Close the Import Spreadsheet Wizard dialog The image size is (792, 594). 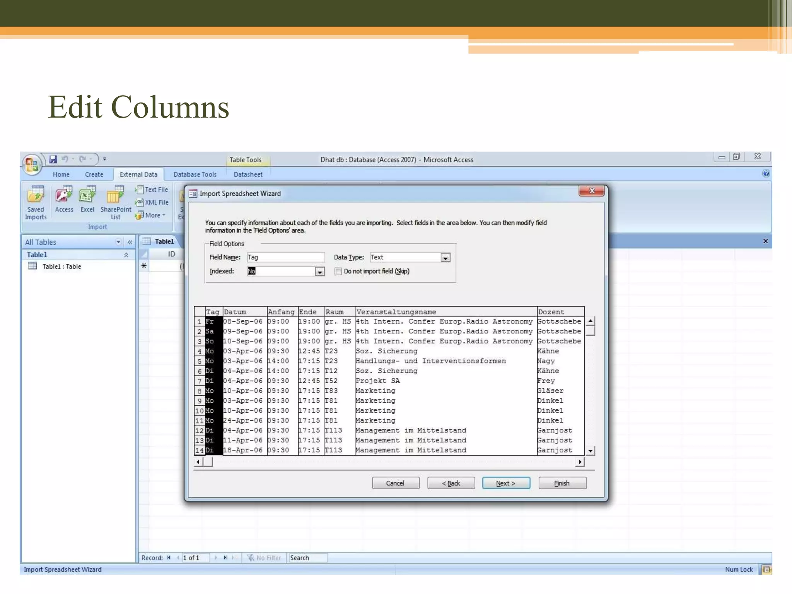pos(591,191)
